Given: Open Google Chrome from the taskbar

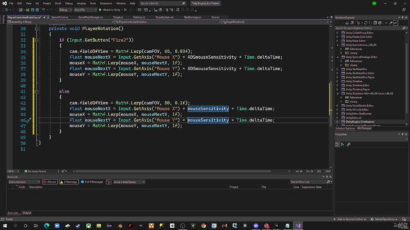Looking at the screenshot, I should click(x=204, y=226).
